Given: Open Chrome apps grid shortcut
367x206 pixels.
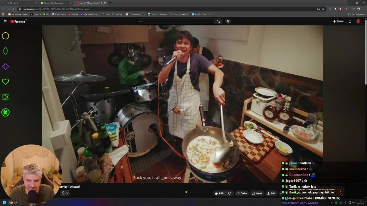Looking at the screenshot, I should click(3, 14).
